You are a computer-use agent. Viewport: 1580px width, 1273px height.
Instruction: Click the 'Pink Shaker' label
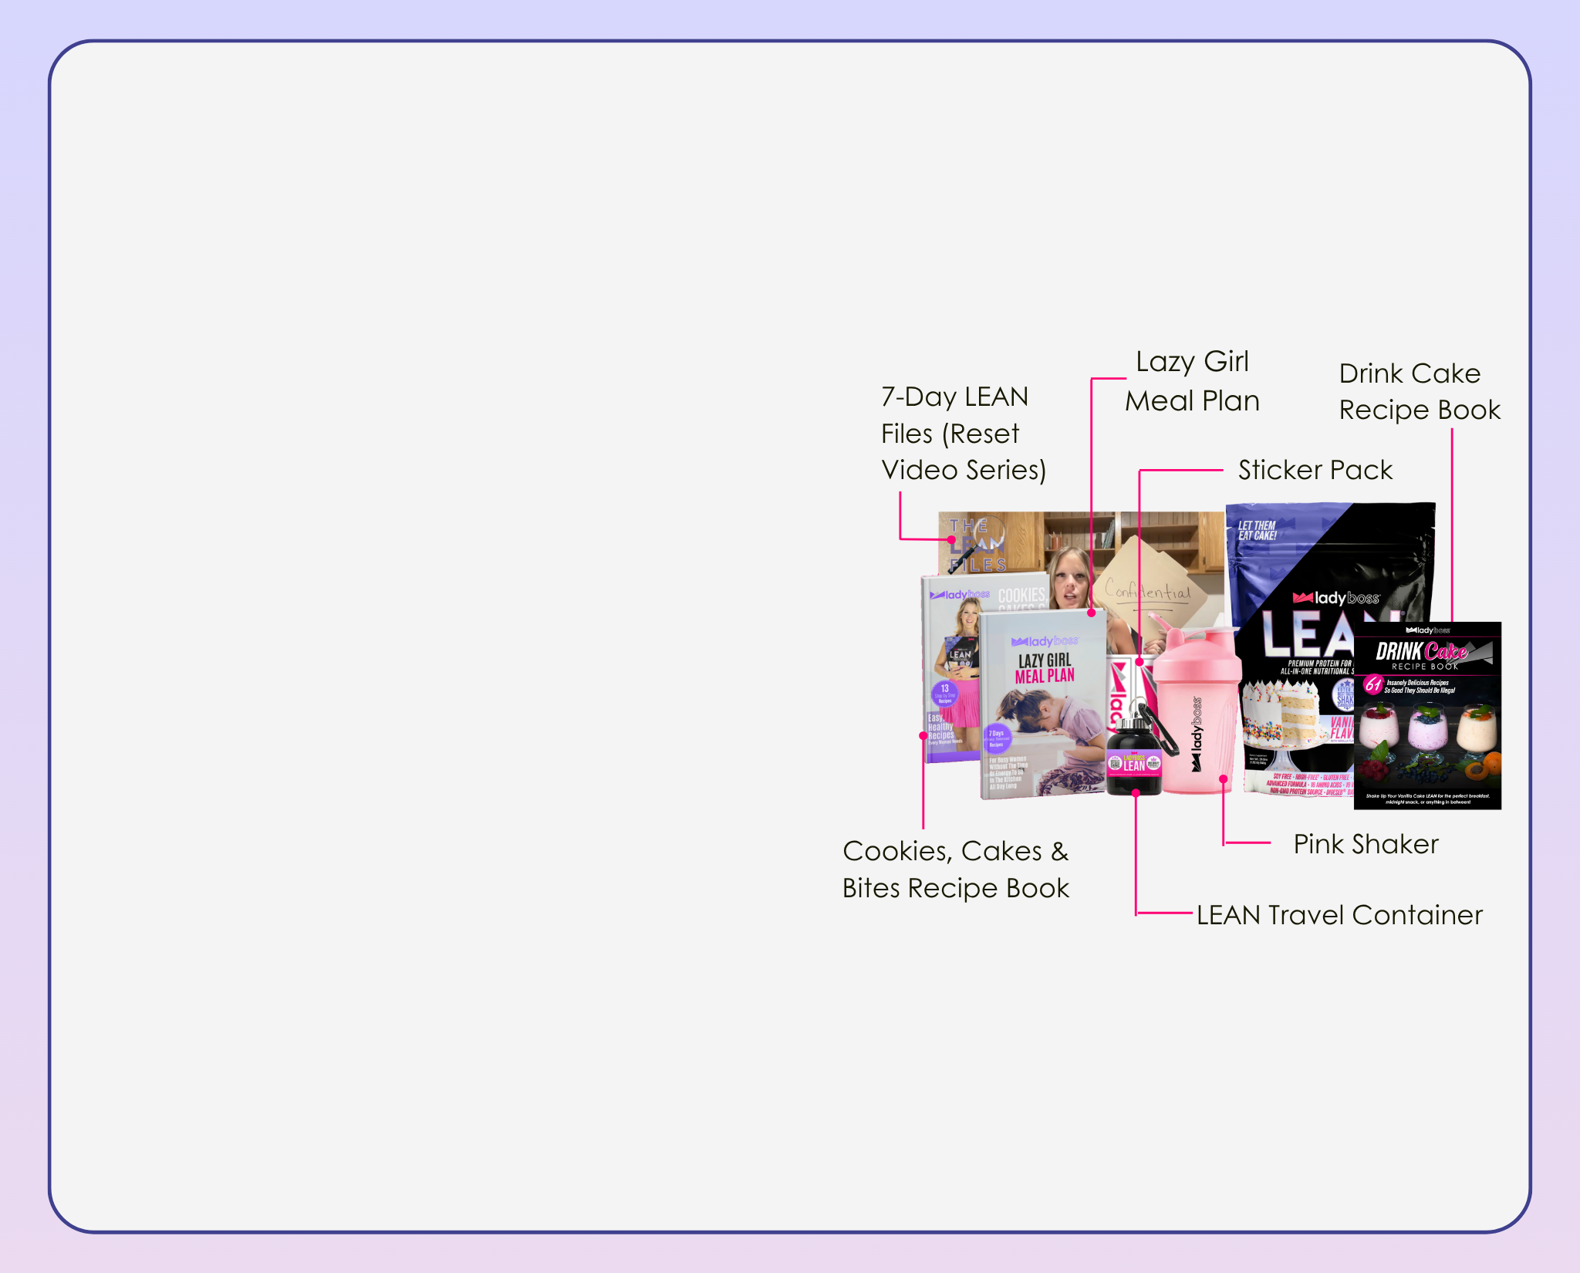(1366, 844)
